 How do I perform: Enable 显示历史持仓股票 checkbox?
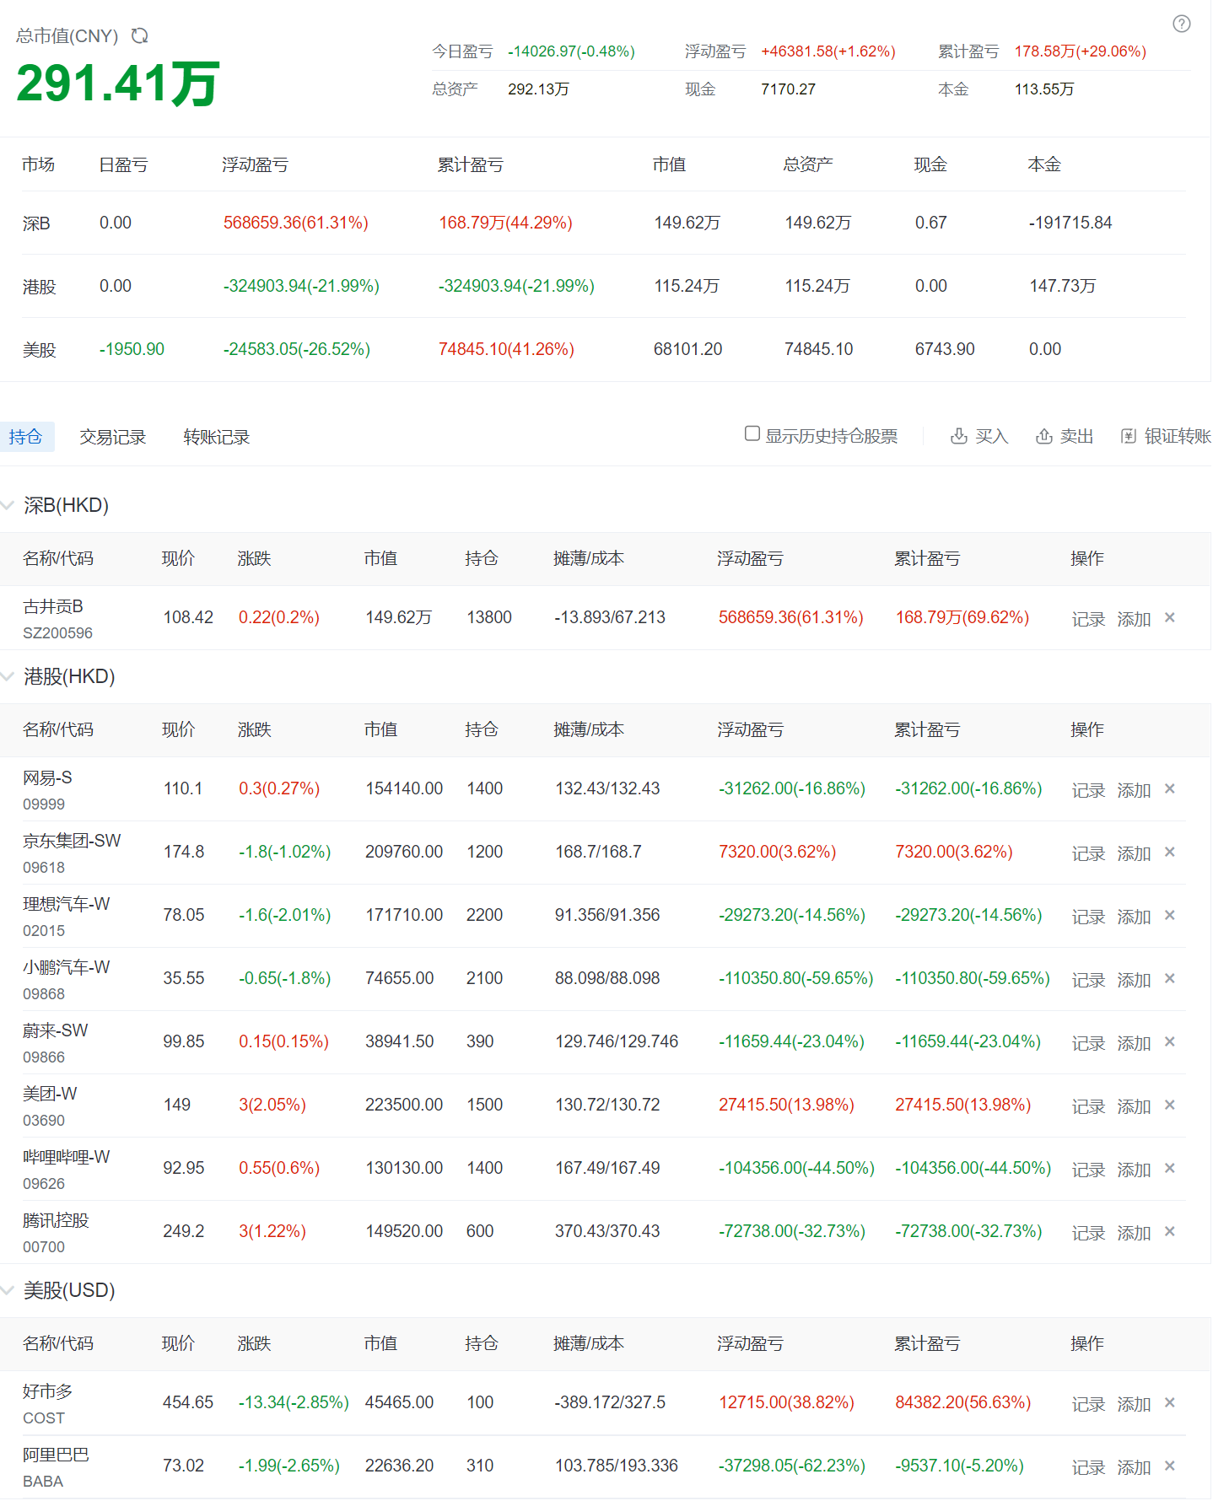(x=752, y=433)
